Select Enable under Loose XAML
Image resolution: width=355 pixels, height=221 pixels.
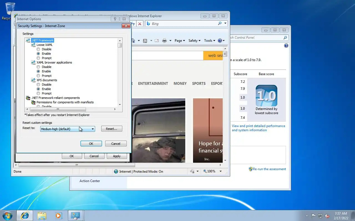(38, 54)
